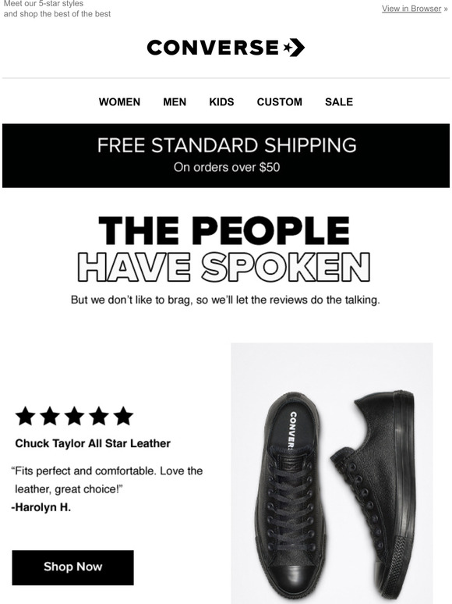The width and height of the screenshot is (452, 604).
Task: Click the Harolyn H. review quote
Action: click(108, 480)
